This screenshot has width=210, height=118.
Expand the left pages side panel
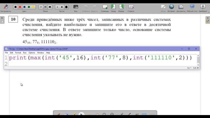point(2,20)
